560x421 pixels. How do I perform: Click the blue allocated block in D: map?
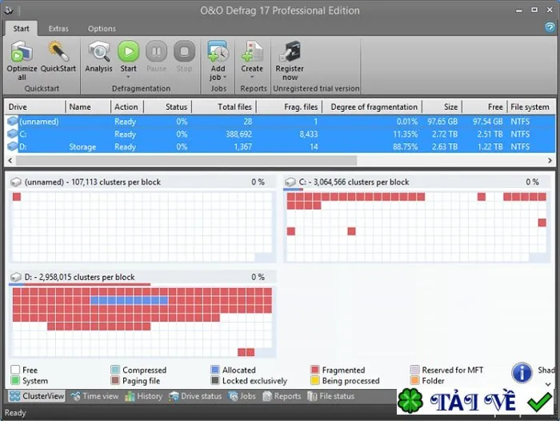pyautogui.click(x=129, y=300)
